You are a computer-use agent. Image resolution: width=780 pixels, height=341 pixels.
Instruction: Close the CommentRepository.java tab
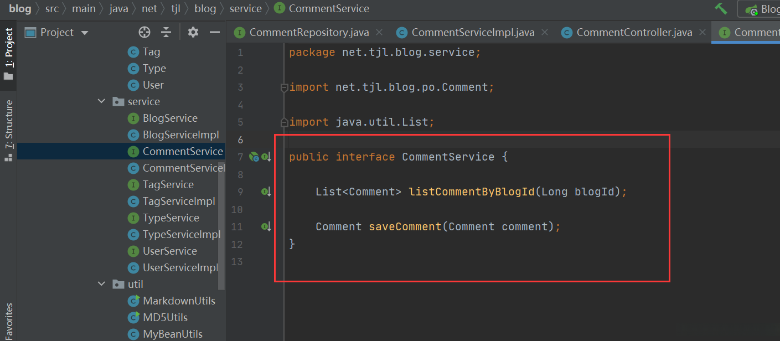[x=380, y=32]
